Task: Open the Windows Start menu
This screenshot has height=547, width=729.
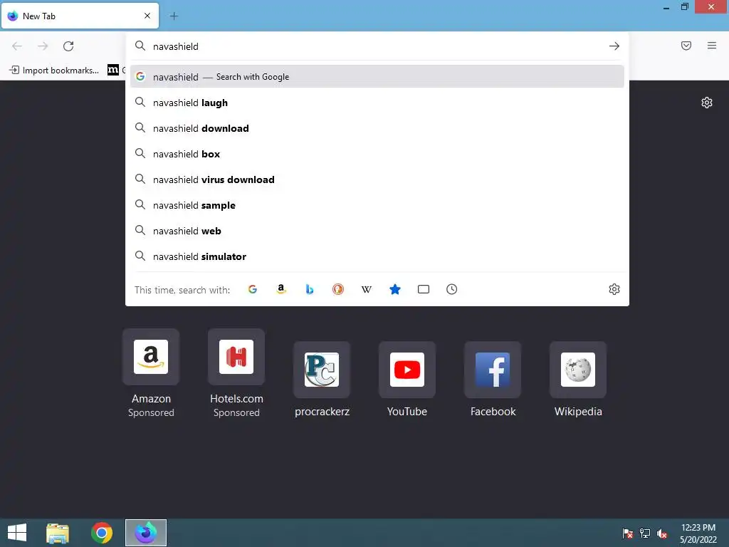Action: point(17,533)
